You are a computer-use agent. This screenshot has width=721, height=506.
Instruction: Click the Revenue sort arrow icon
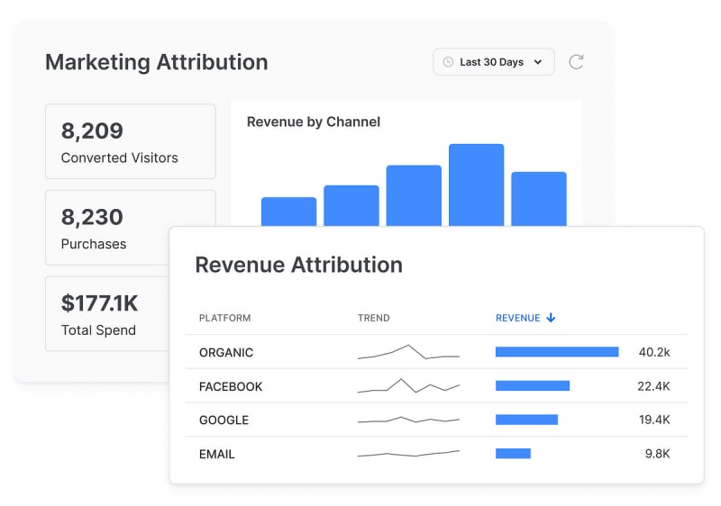click(551, 318)
